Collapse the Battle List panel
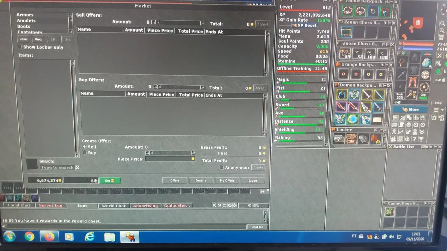The height and width of the screenshot is (251, 447). (435, 147)
